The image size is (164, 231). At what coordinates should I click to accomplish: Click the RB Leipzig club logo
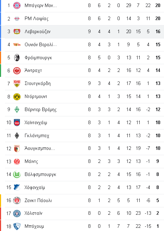pos(17,19)
